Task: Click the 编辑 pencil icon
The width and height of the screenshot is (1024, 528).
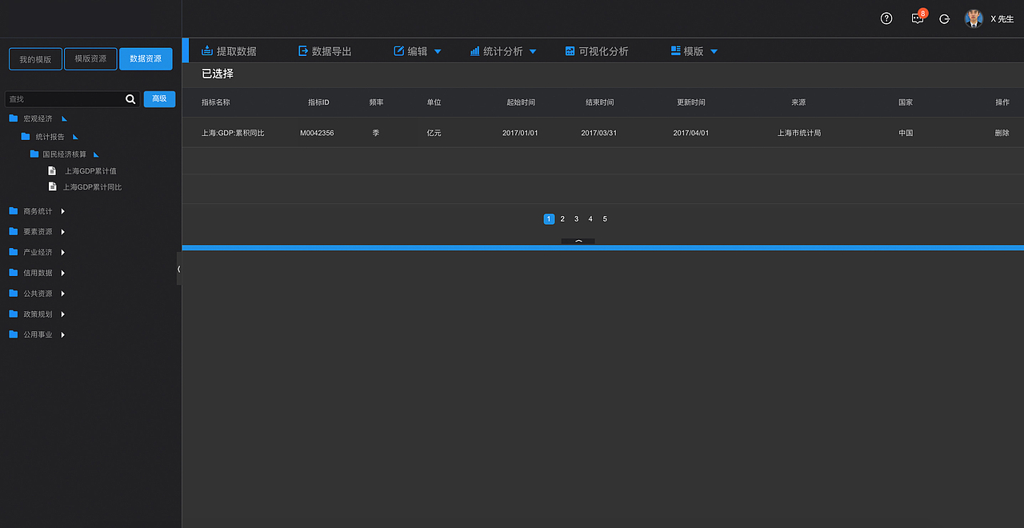Action: click(399, 50)
